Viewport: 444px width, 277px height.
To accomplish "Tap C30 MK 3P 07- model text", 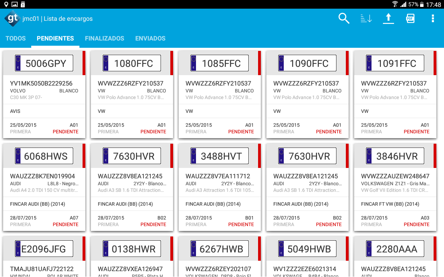I will click(x=26, y=97).
